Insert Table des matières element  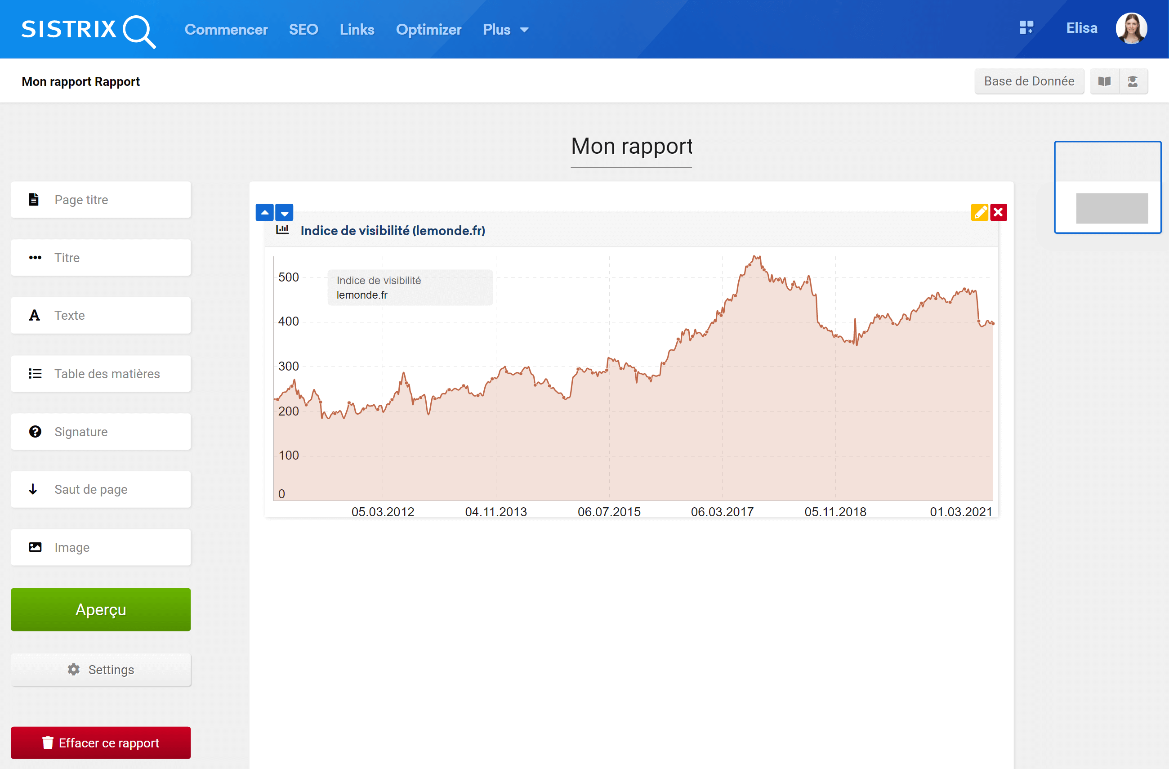click(101, 373)
